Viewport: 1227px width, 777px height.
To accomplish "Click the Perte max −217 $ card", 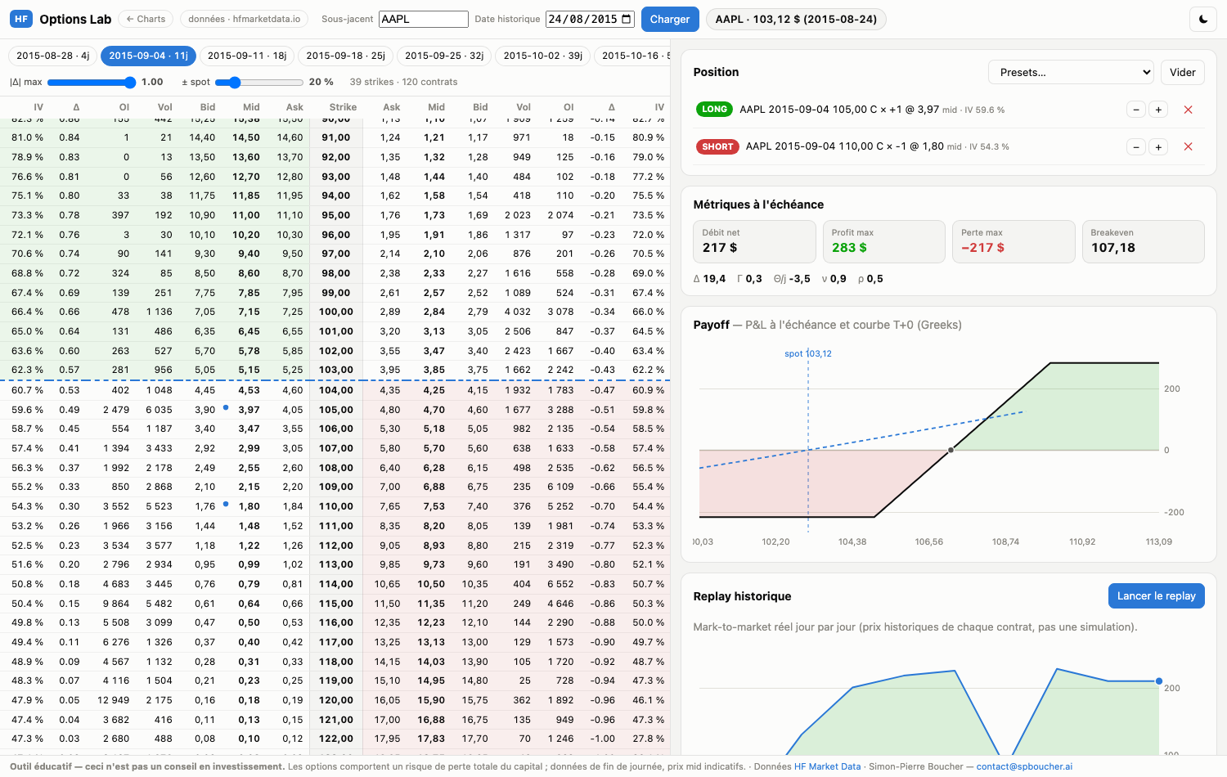I will click(x=1014, y=241).
